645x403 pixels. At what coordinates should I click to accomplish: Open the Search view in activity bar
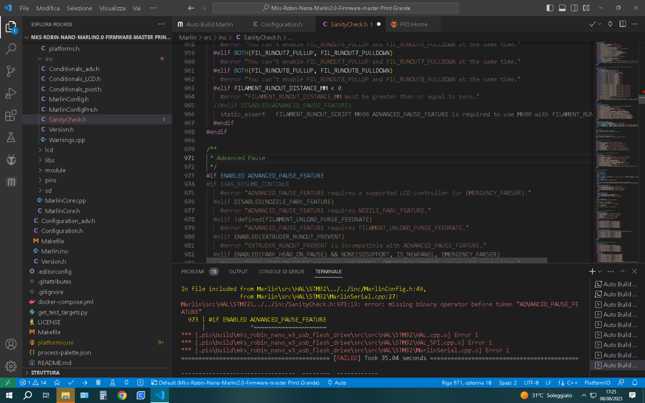(11, 49)
